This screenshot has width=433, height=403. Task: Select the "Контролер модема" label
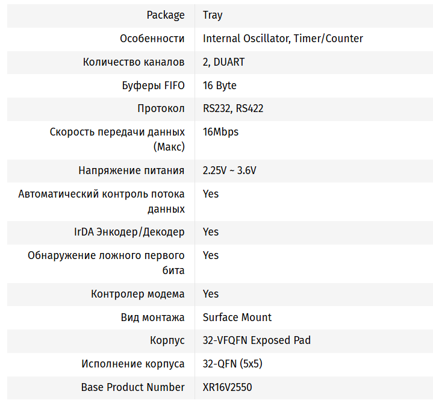138,294
